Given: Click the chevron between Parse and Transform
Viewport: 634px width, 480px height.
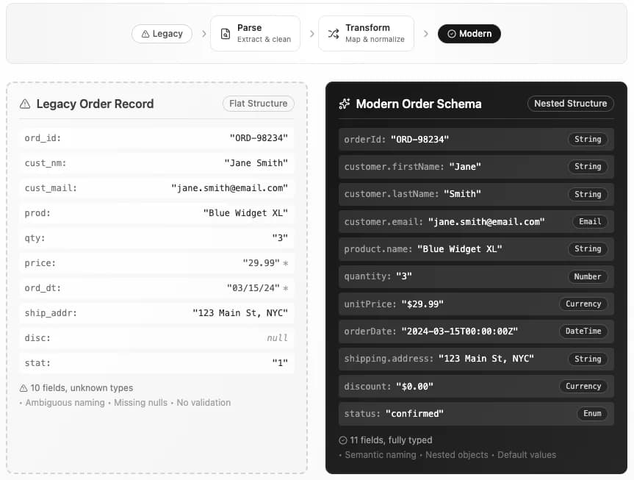Looking at the screenshot, I should [311, 34].
